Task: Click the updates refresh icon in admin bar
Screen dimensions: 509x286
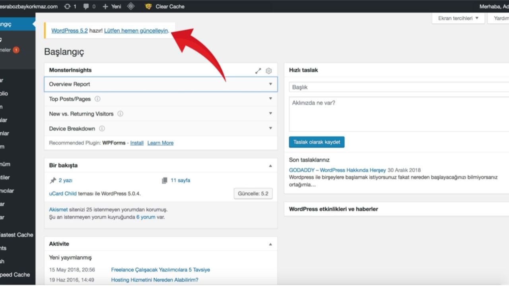Action: [x=67, y=6]
